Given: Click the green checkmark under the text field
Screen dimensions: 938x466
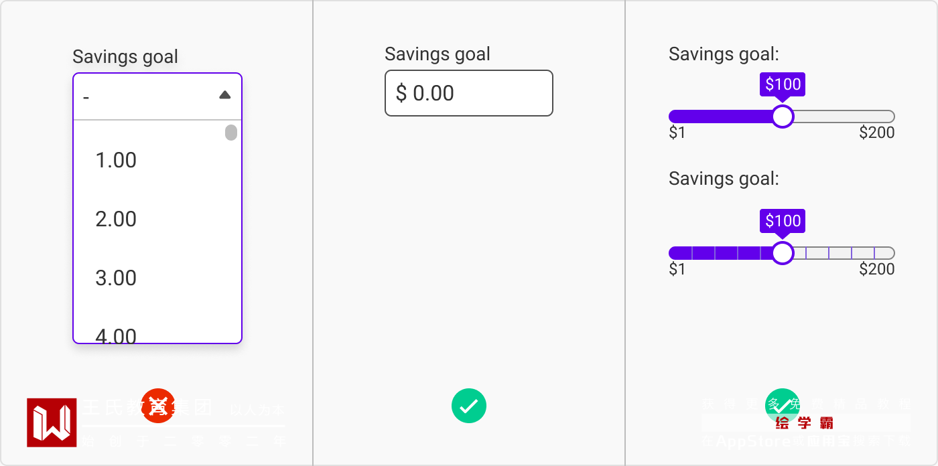Looking at the screenshot, I should point(469,406).
